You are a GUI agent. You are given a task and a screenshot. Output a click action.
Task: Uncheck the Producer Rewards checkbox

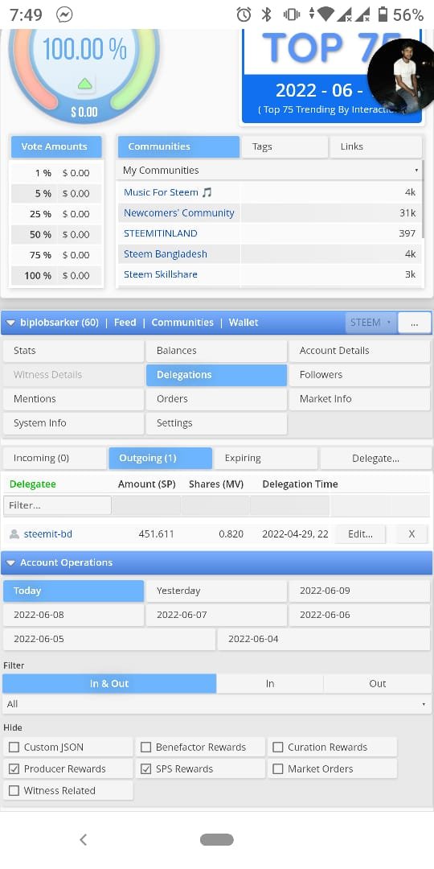14,768
